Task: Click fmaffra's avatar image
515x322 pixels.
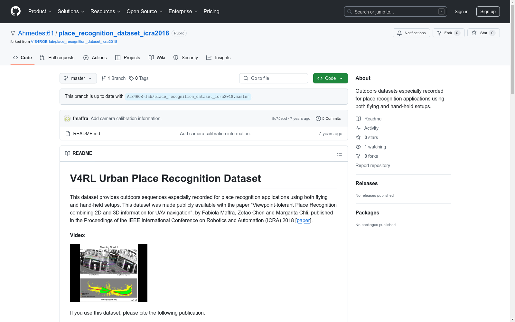Action: tap(67, 118)
